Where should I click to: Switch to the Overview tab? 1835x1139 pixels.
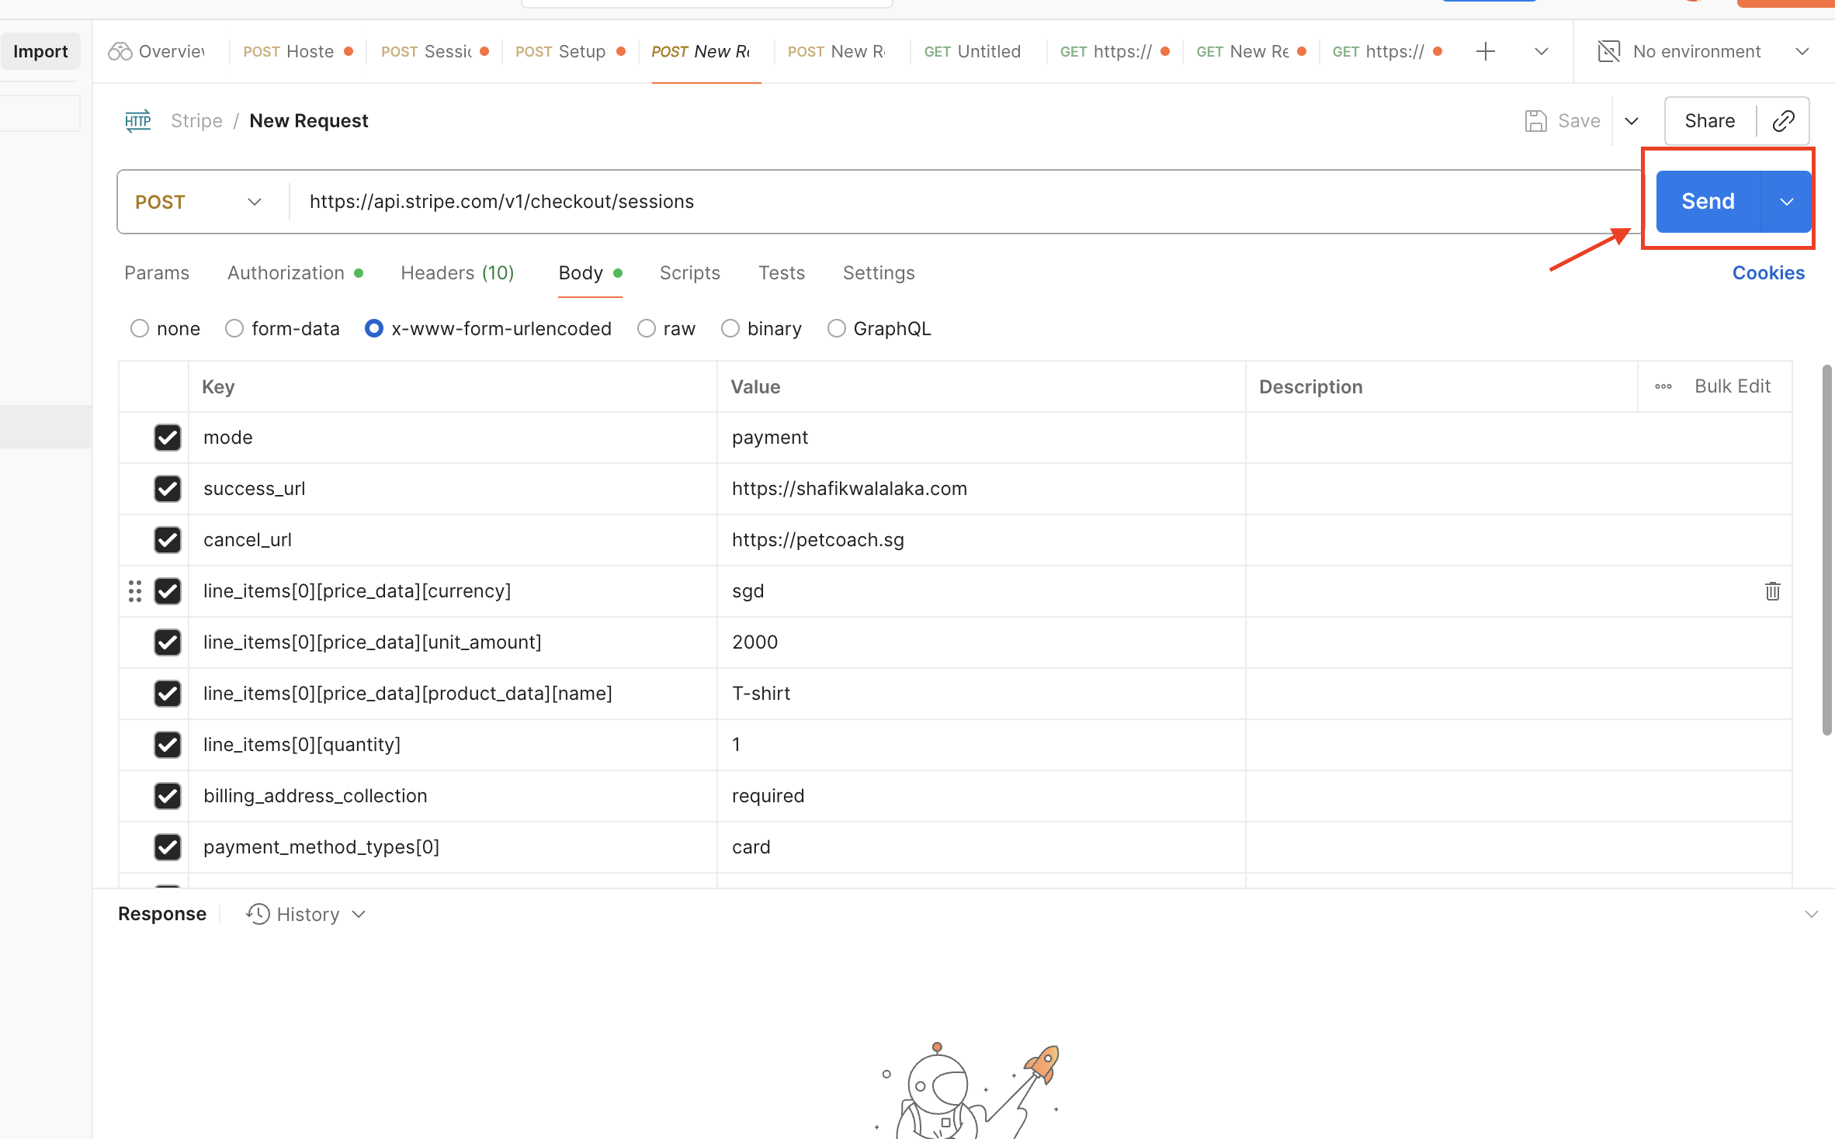[158, 51]
